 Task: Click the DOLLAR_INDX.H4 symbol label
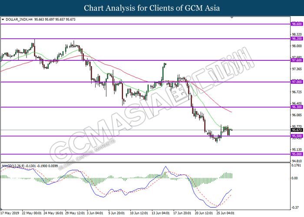[19, 20]
